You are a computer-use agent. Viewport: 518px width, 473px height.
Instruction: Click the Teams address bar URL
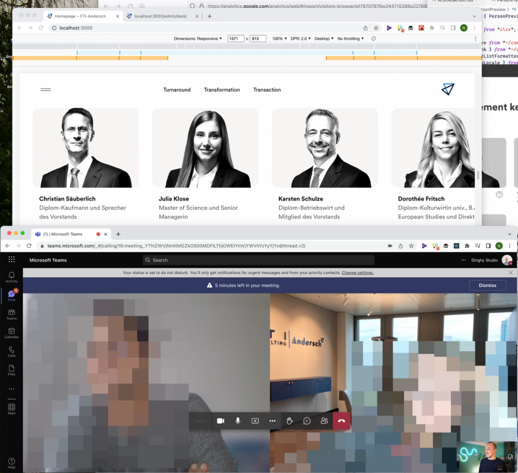coord(176,246)
